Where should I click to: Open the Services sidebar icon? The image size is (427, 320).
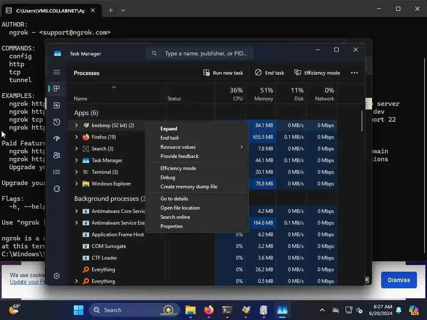[57, 189]
